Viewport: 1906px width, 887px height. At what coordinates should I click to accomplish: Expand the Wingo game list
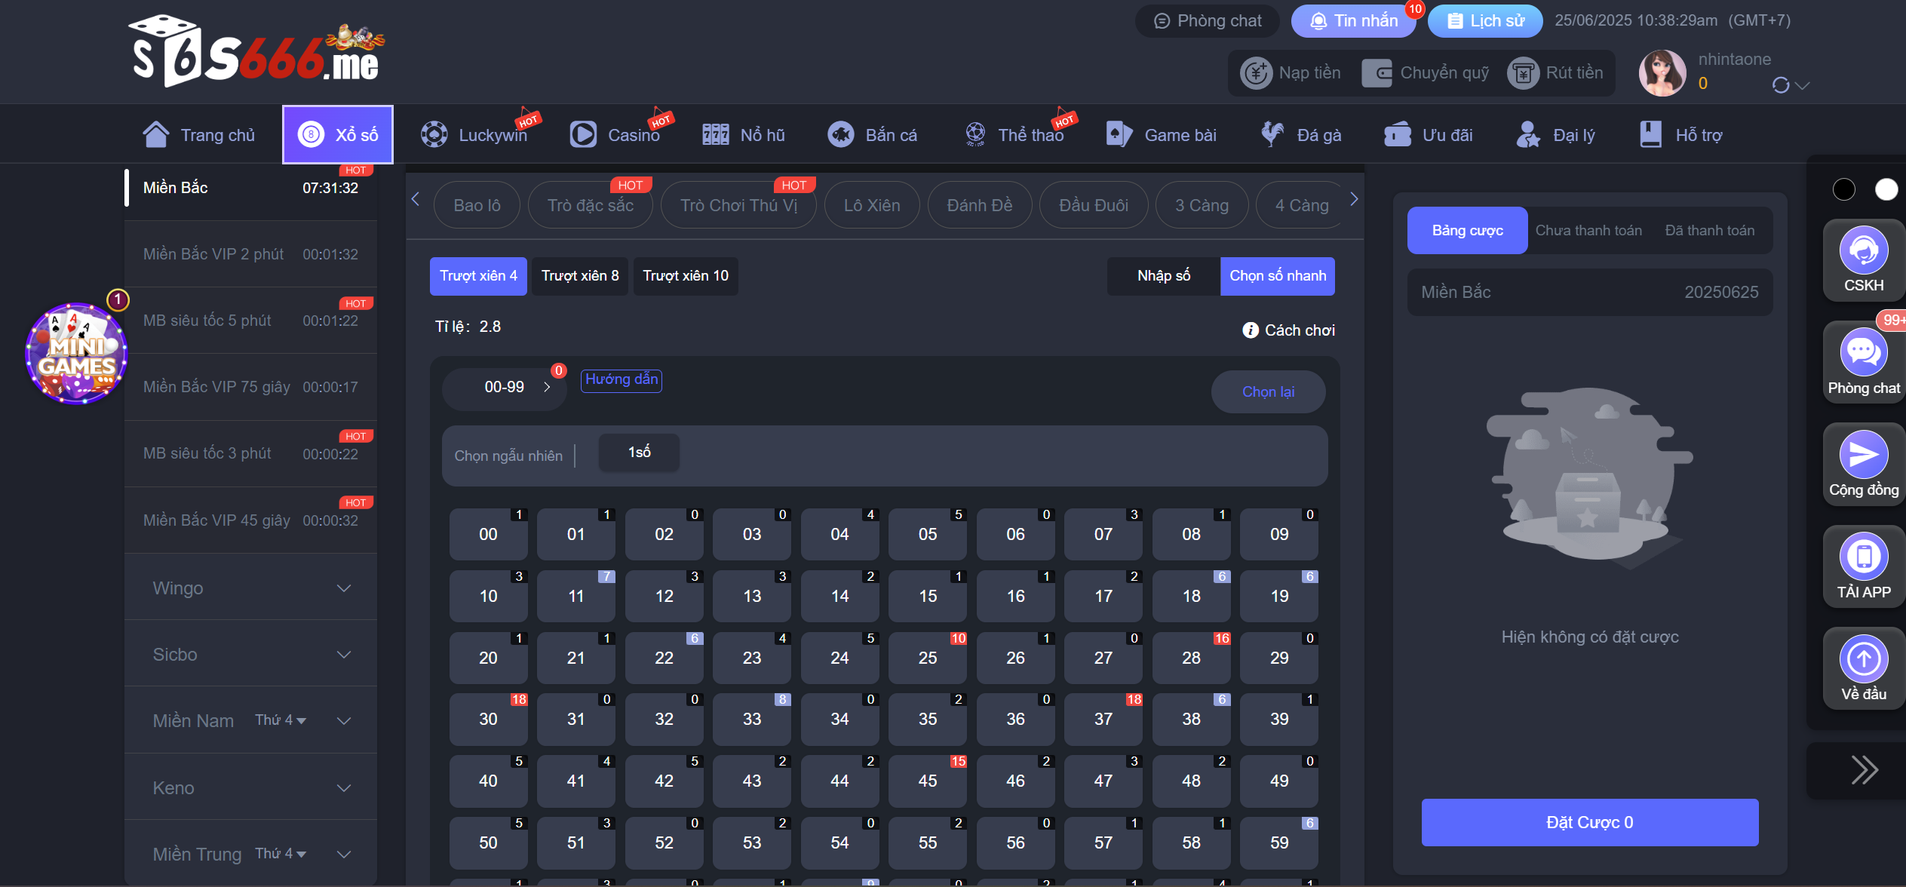[x=343, y=588]
